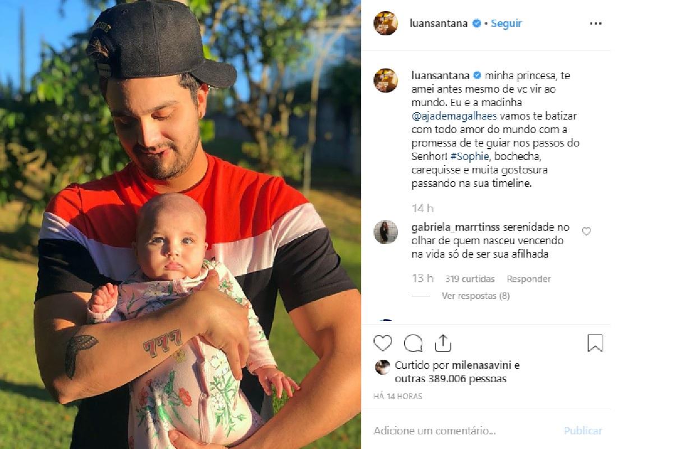
Task: Open the three-dot more options menu
Action: pos(595,24)
